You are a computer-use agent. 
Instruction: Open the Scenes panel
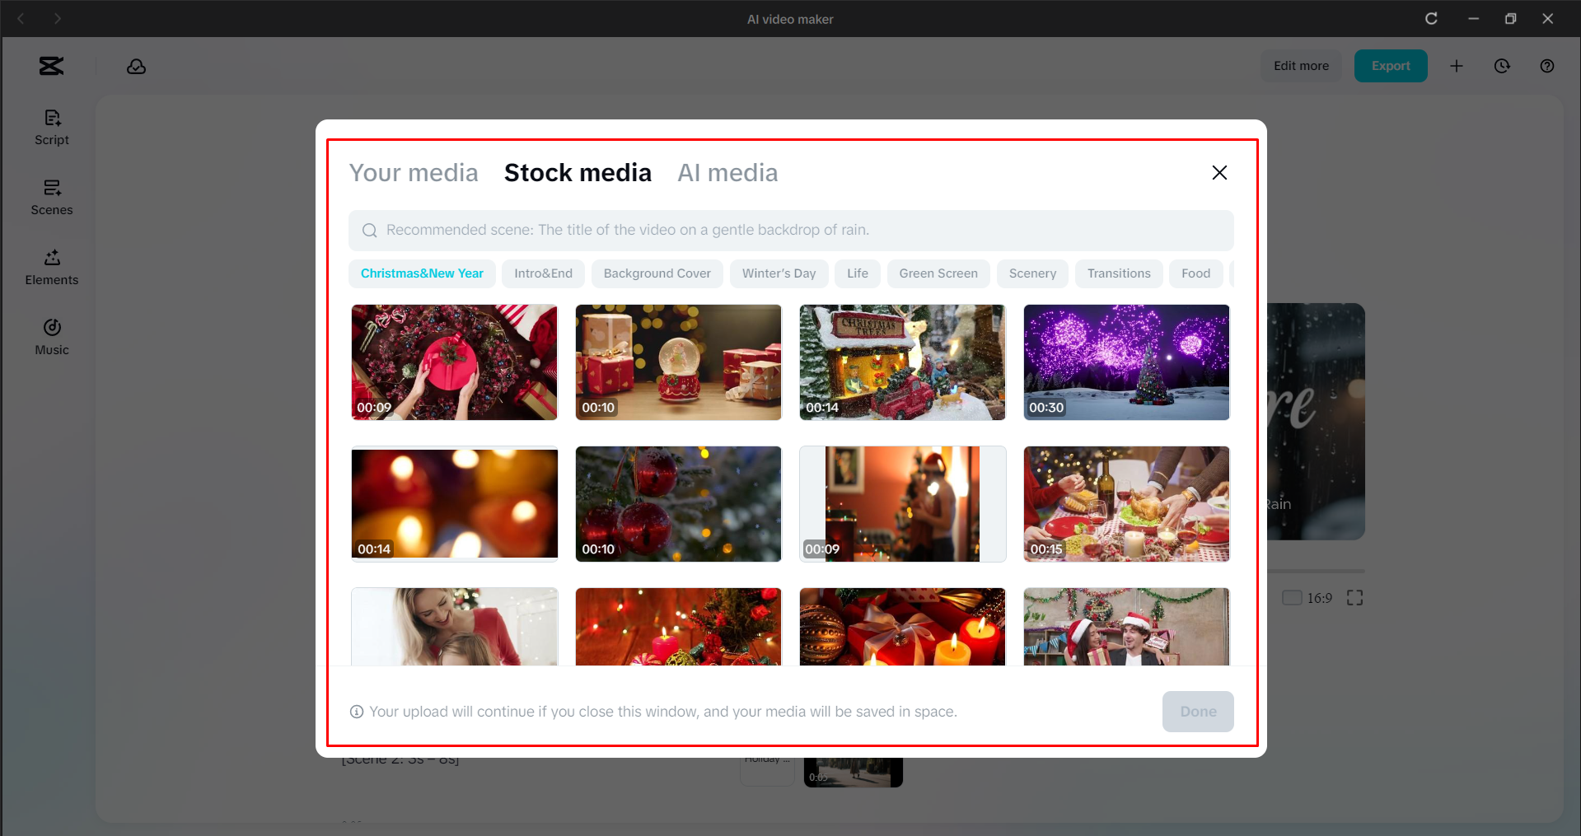pos(52,198)
